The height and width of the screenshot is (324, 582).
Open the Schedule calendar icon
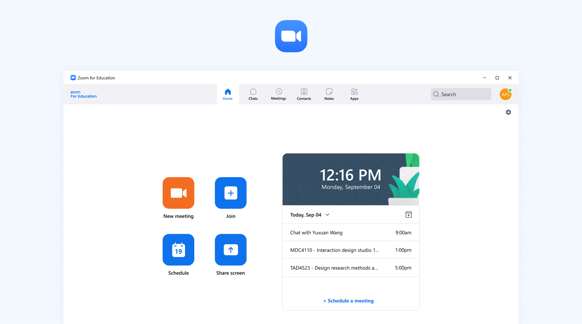coord(178,250)
